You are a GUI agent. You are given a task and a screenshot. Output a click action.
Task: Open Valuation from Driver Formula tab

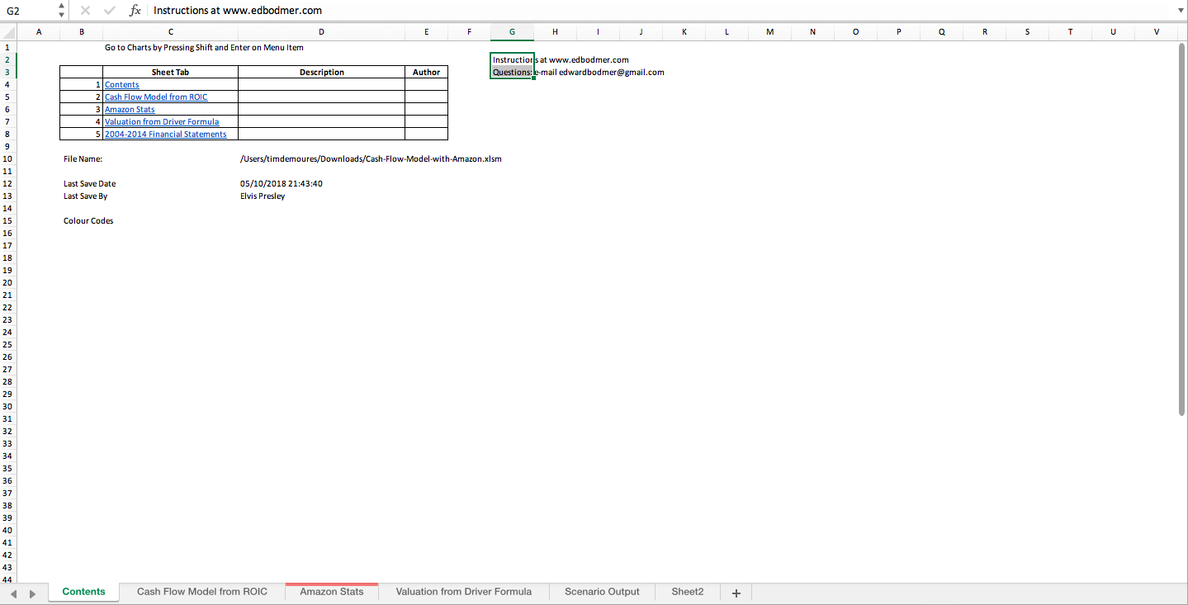tap(464, 592)
